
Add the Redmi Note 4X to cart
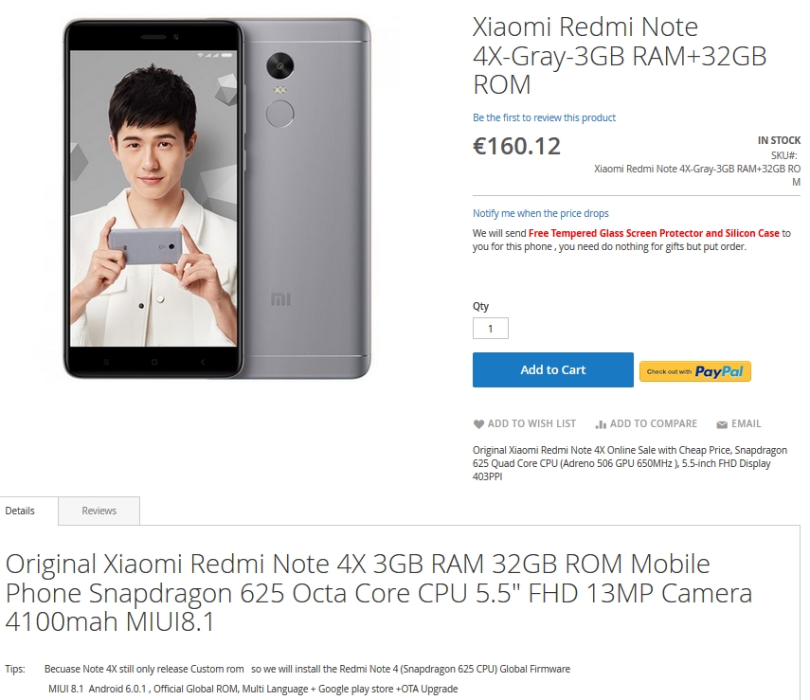click(x=552, y=369)
